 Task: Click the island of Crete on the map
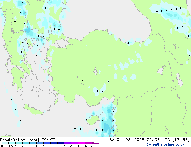[x=33, y=110]
